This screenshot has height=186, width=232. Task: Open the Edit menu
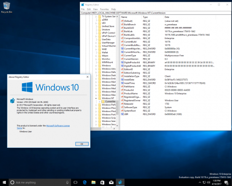(89, 9)
